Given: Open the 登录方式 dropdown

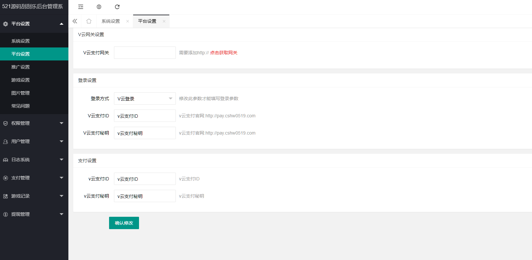Looking at the screenshot, I should tap(145, 98).
